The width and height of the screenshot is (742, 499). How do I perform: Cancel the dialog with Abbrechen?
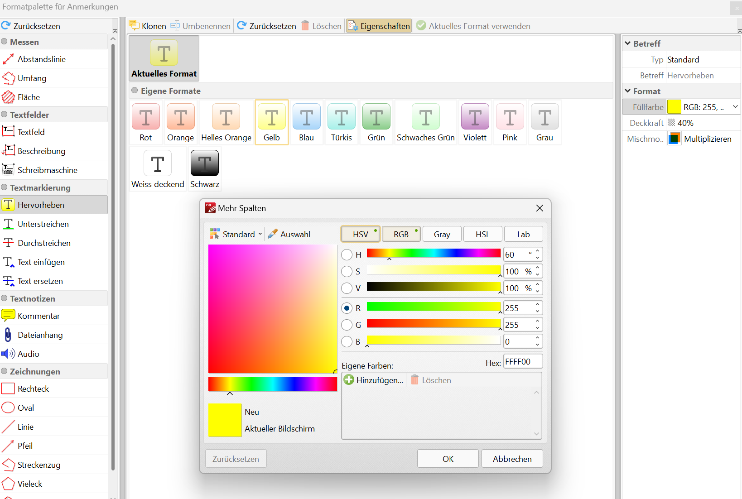[512, 459]
